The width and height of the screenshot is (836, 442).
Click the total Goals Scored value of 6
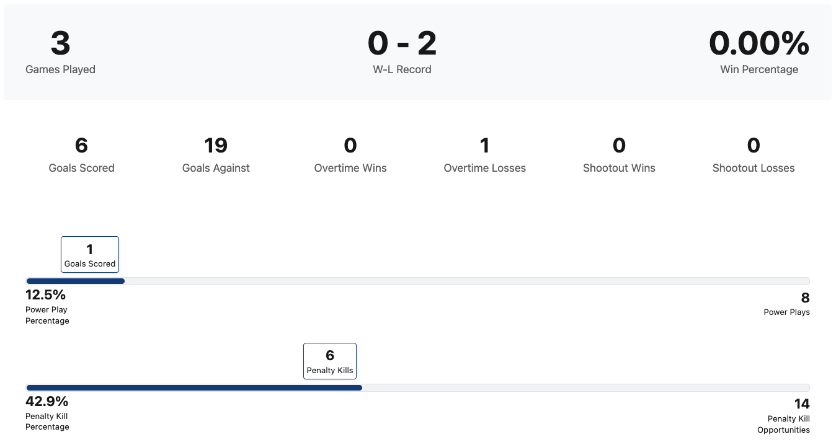pyautogui.click(x=81, y=146)
